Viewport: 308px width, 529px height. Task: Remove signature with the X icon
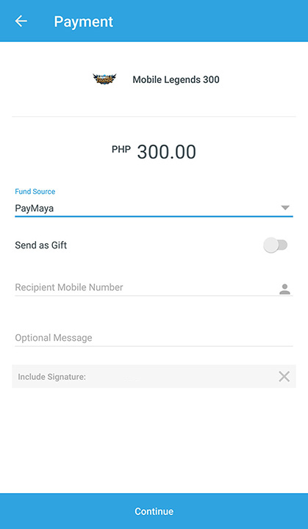[284, 376]
